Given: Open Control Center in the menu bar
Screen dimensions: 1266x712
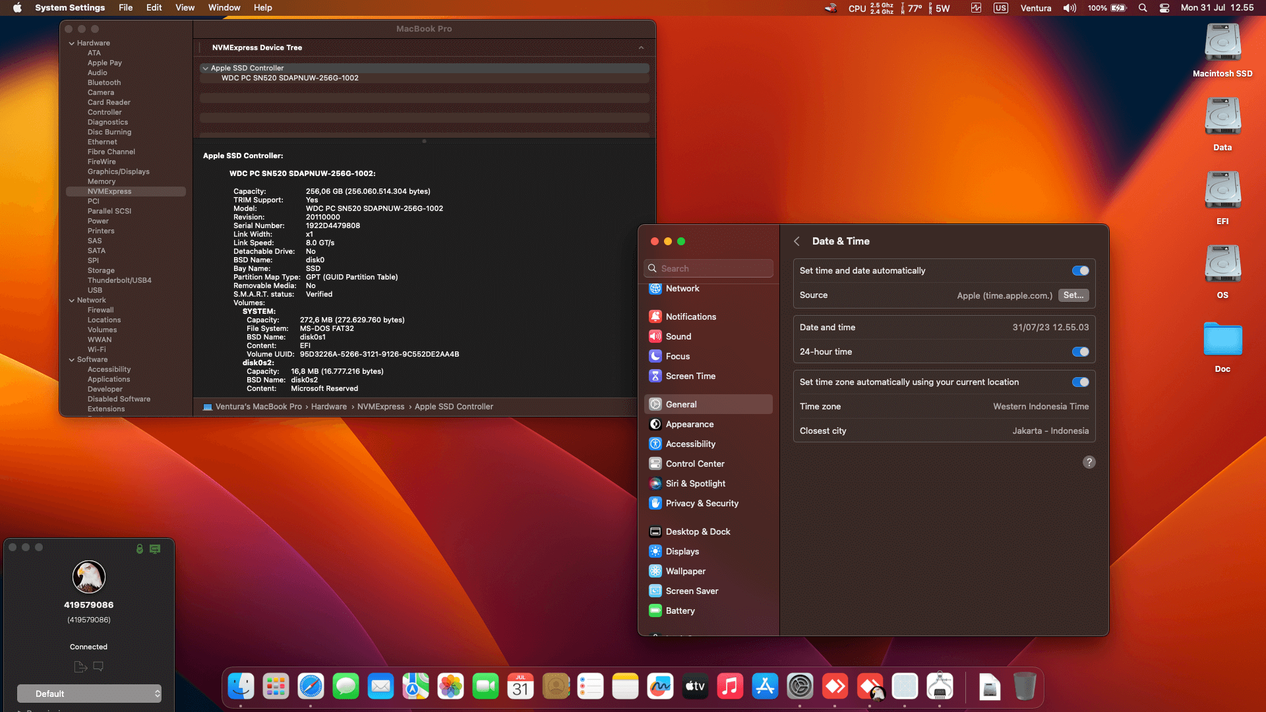Looking at the screenshot, I should coord(1164,8).
